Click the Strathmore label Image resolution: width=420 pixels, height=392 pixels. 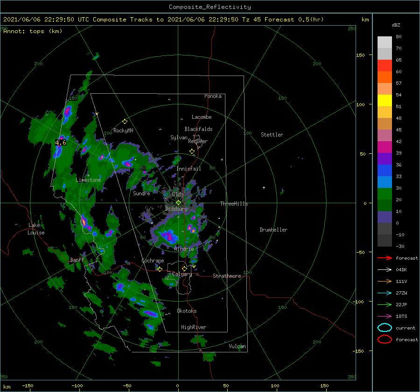[x=227, y=276]
